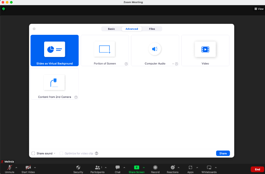Open audio options arrow next to Unmute
The height and width of the screenshot is (174, 265).
coord(16,168)
